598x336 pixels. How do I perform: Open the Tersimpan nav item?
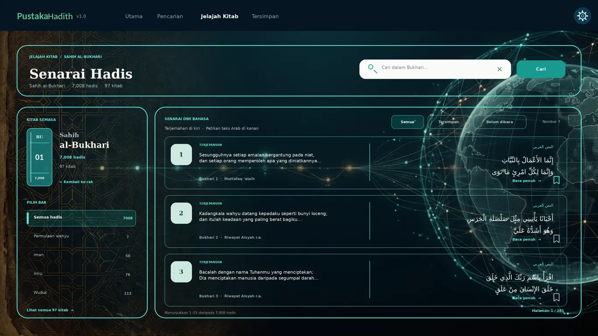tap(265, 16)
